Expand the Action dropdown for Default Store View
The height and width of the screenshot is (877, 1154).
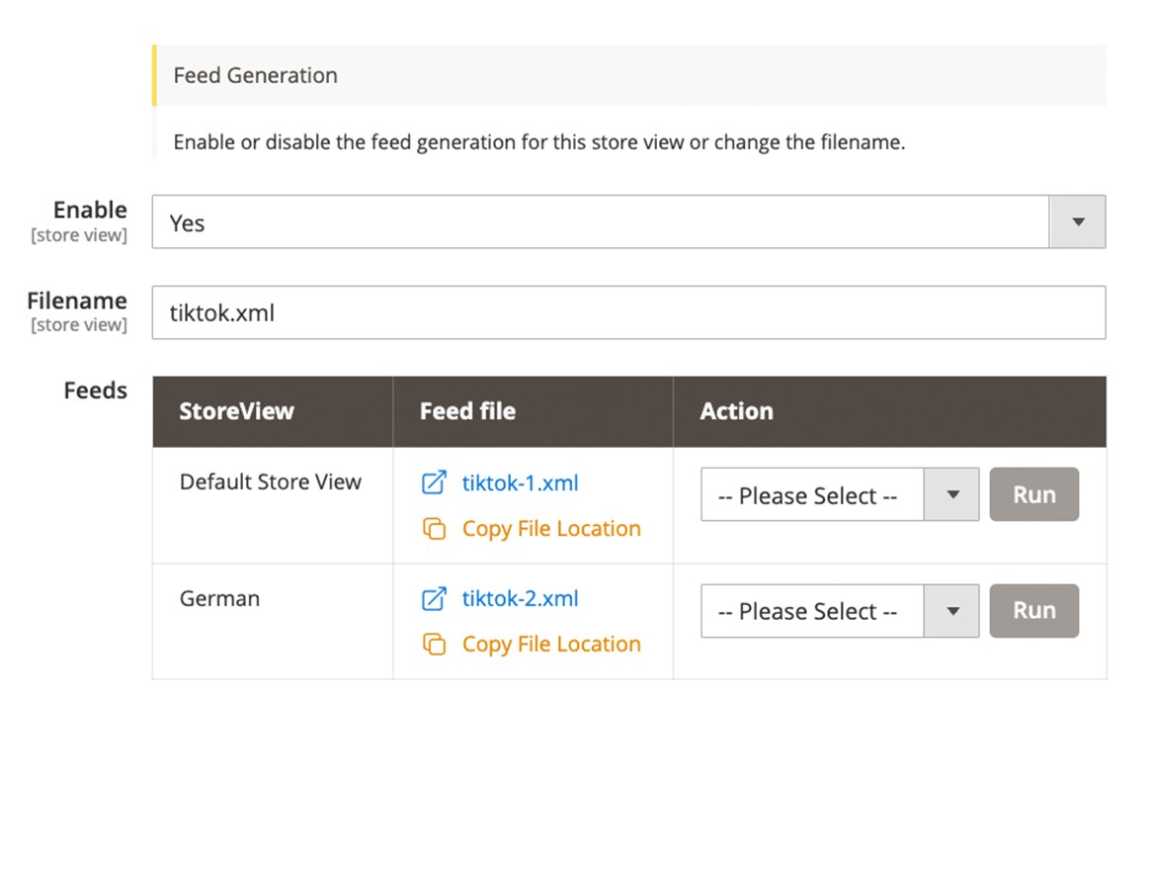839,495
